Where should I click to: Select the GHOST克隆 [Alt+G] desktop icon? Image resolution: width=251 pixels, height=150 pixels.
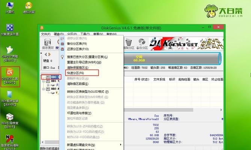coord(10,54)
